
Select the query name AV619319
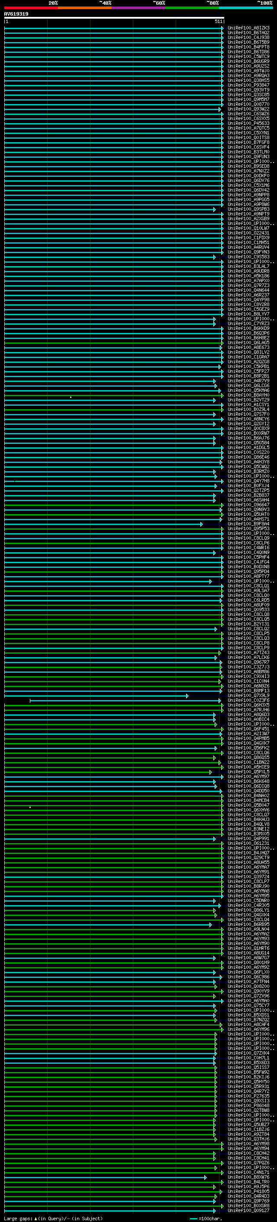[16, 14]
